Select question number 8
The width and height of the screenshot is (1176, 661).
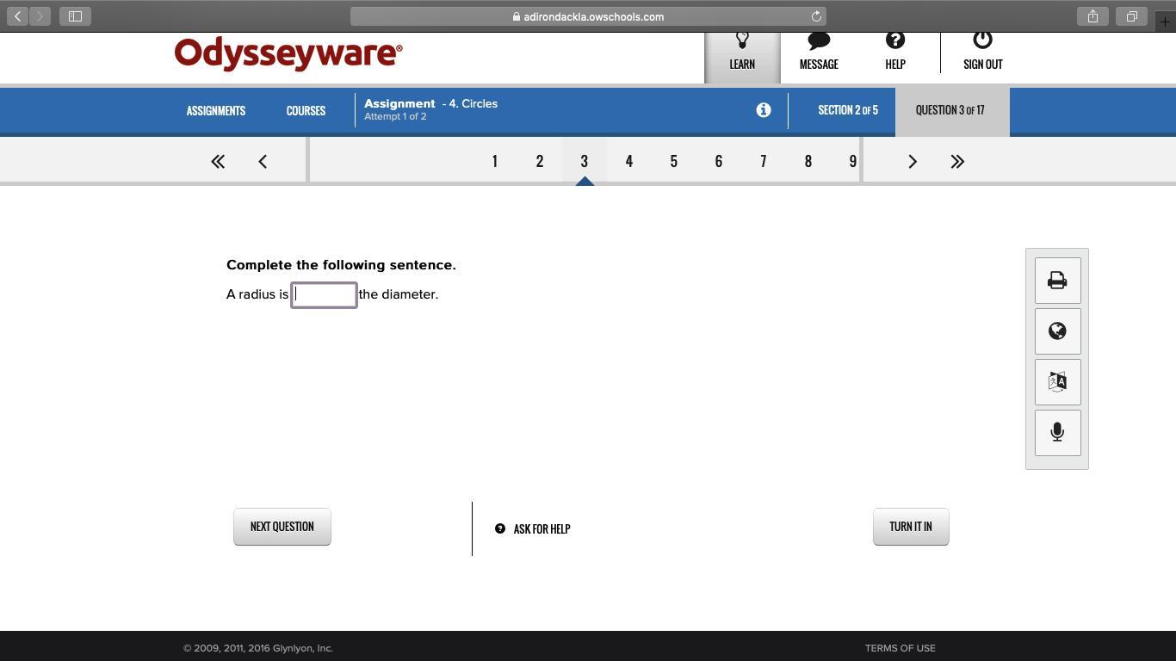point(808,162)
